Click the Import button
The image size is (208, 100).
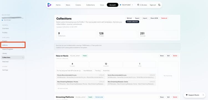[145, 18]
